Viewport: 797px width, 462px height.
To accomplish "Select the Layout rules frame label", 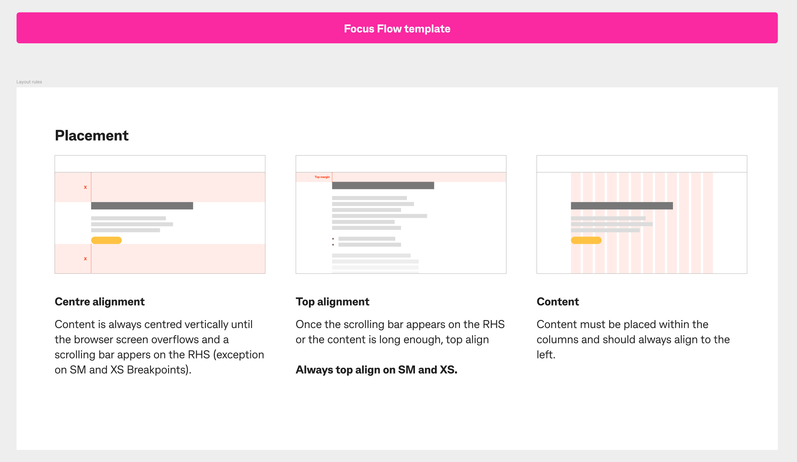I will click(29, 82).
